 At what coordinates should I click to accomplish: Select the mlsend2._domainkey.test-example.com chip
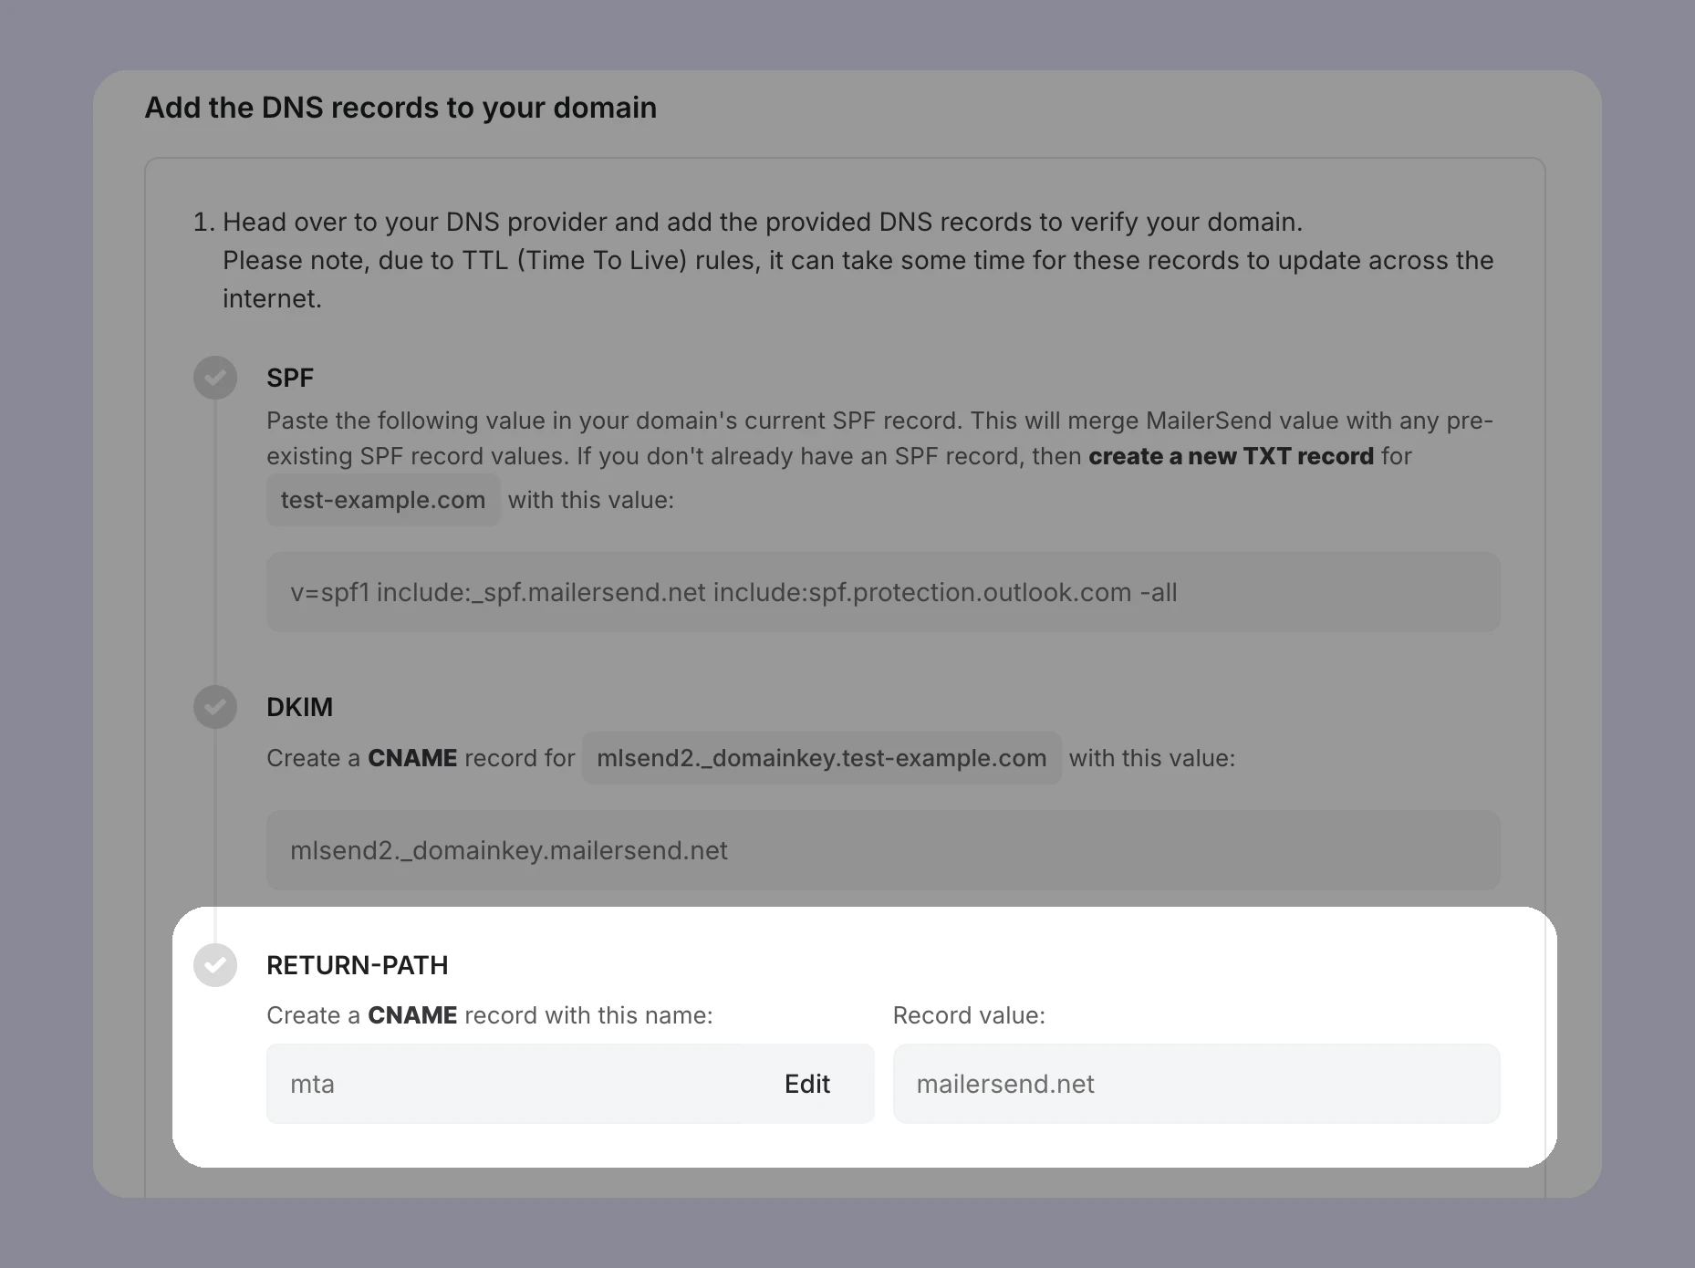820,758
